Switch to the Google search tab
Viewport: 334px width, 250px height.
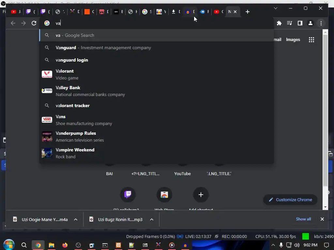pyautogui.click(x=147, y=12)
